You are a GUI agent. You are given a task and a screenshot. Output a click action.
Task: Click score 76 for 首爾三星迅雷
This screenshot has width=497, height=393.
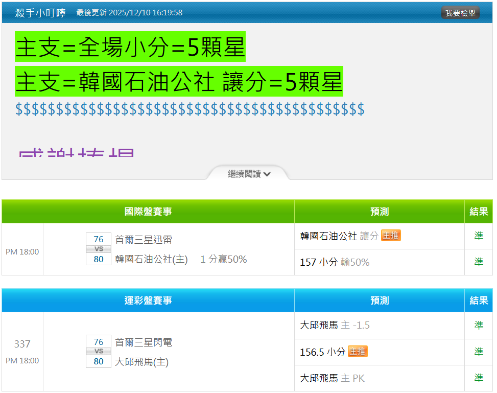99,239
